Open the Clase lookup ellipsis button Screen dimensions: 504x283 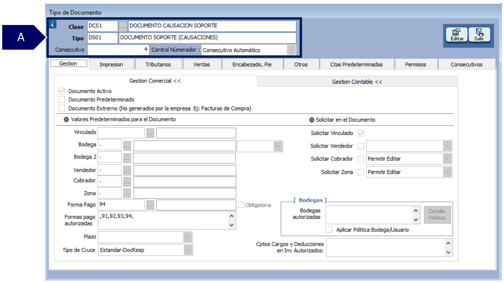123,26
